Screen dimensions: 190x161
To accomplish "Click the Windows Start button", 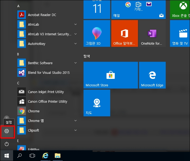I will point(7,156).
